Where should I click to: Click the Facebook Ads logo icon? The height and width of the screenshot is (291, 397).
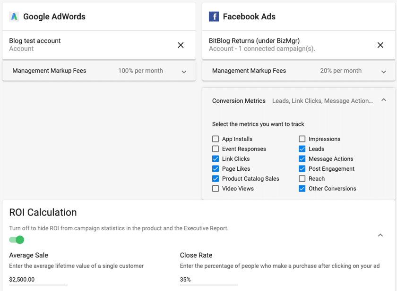214,17
